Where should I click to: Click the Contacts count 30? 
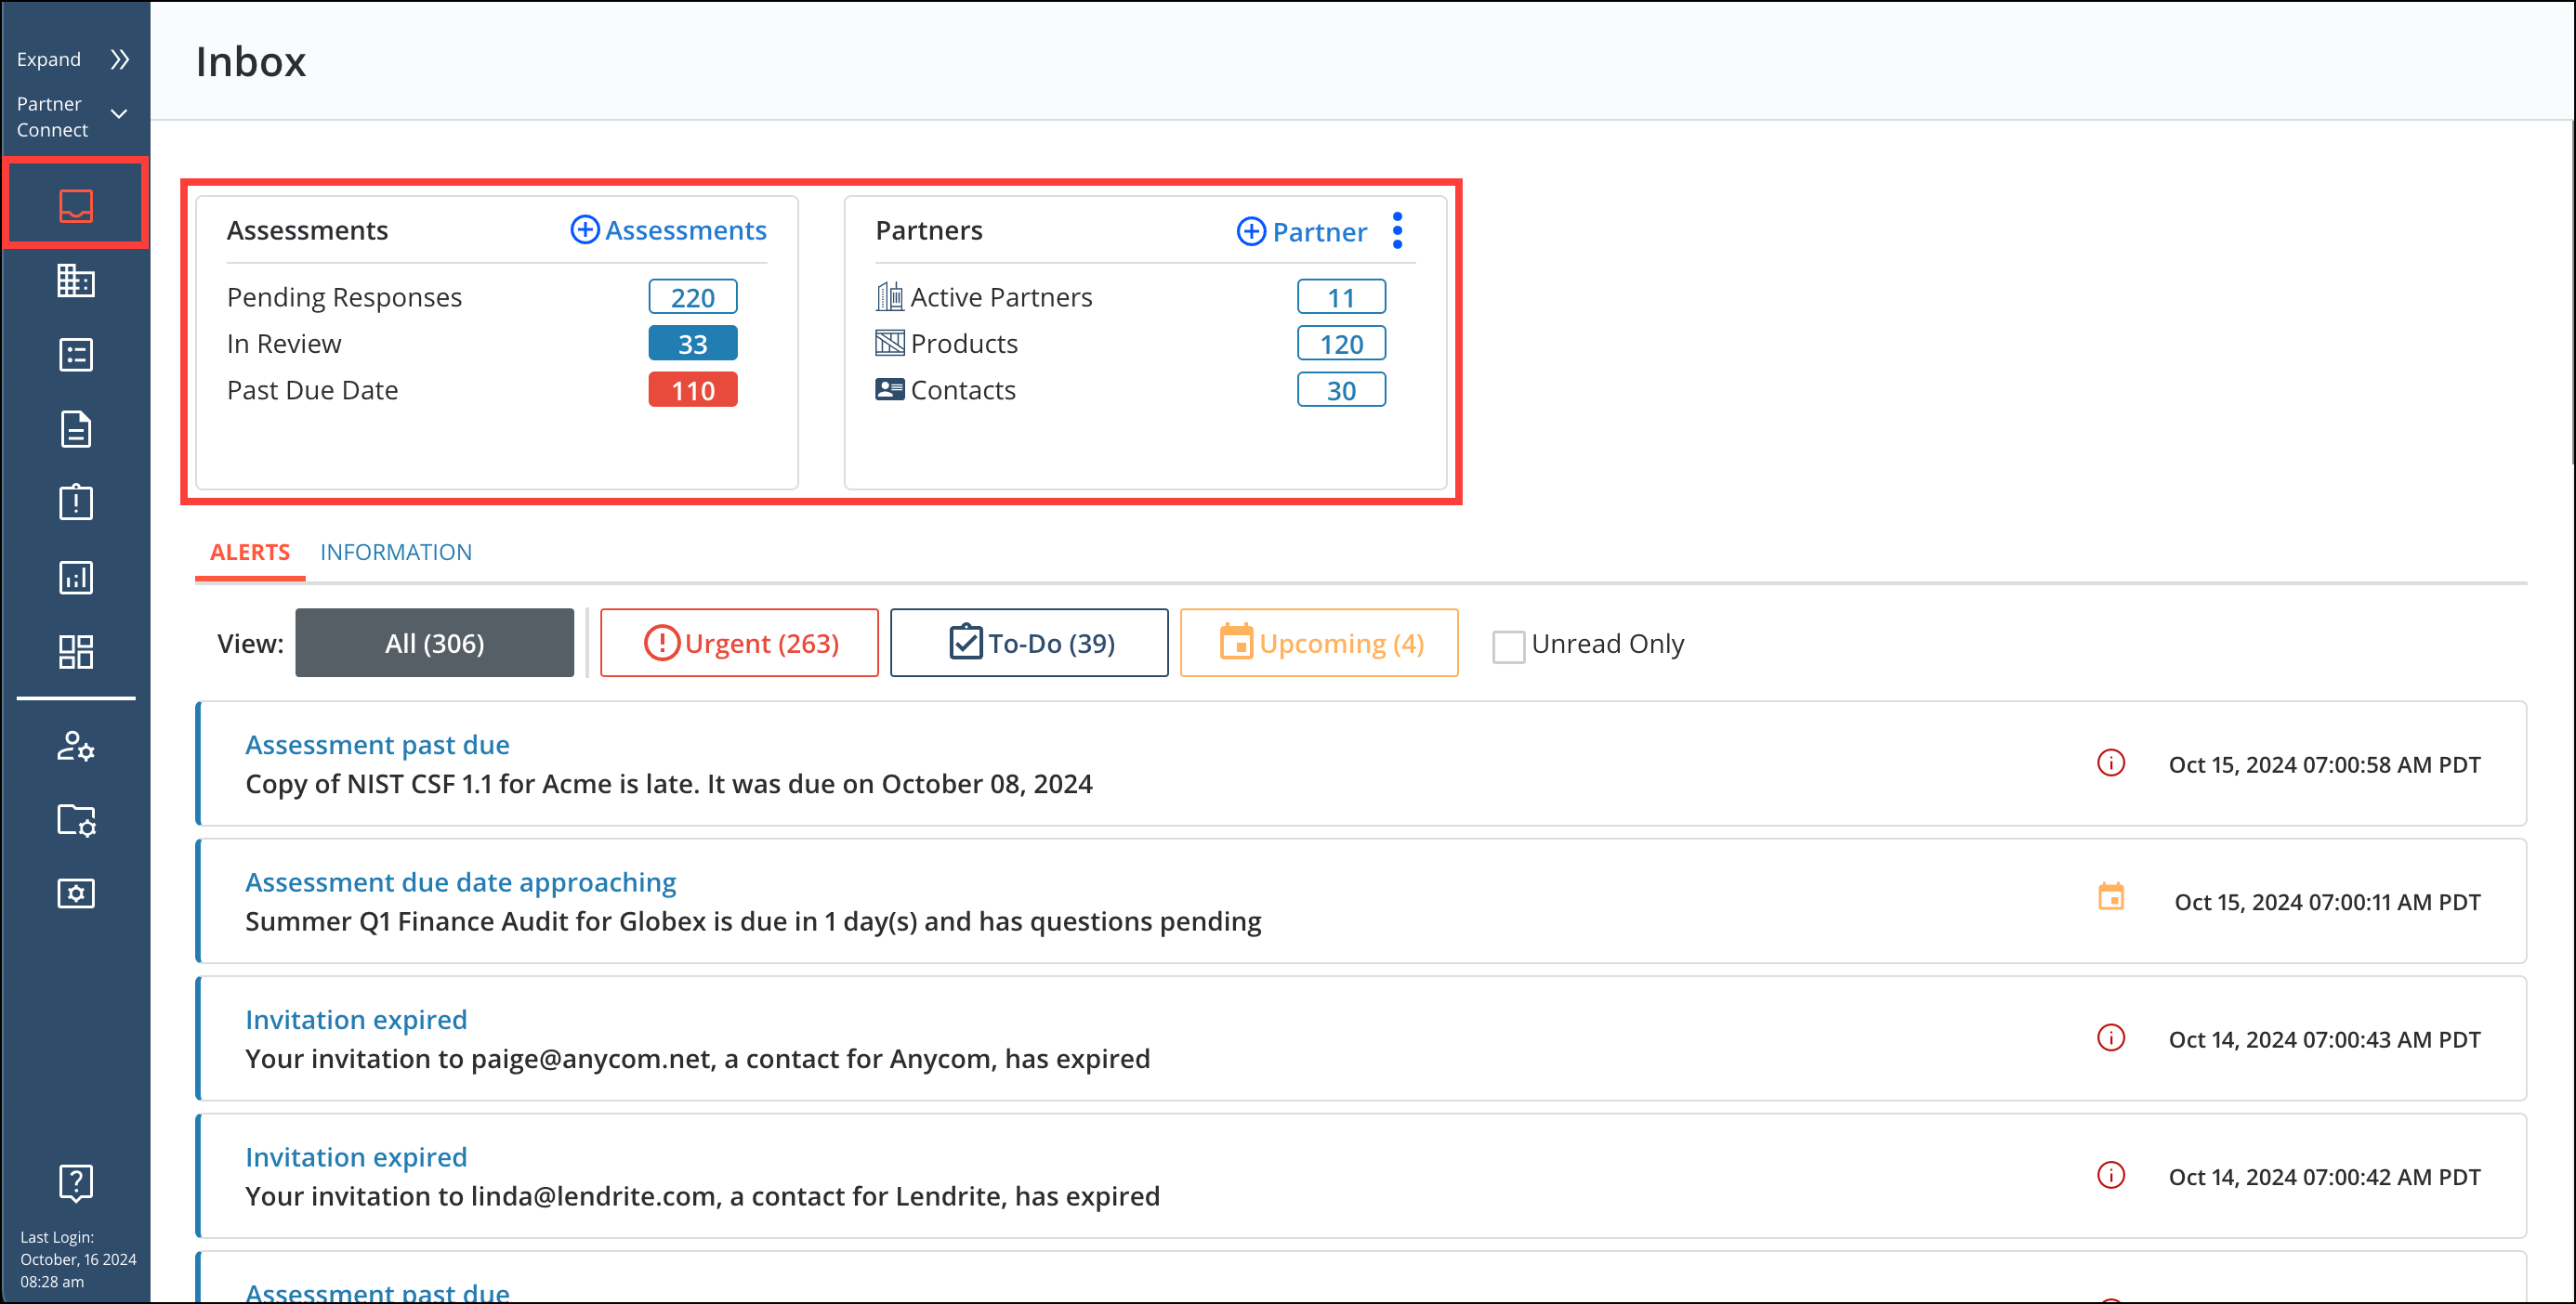point(1341,390)
